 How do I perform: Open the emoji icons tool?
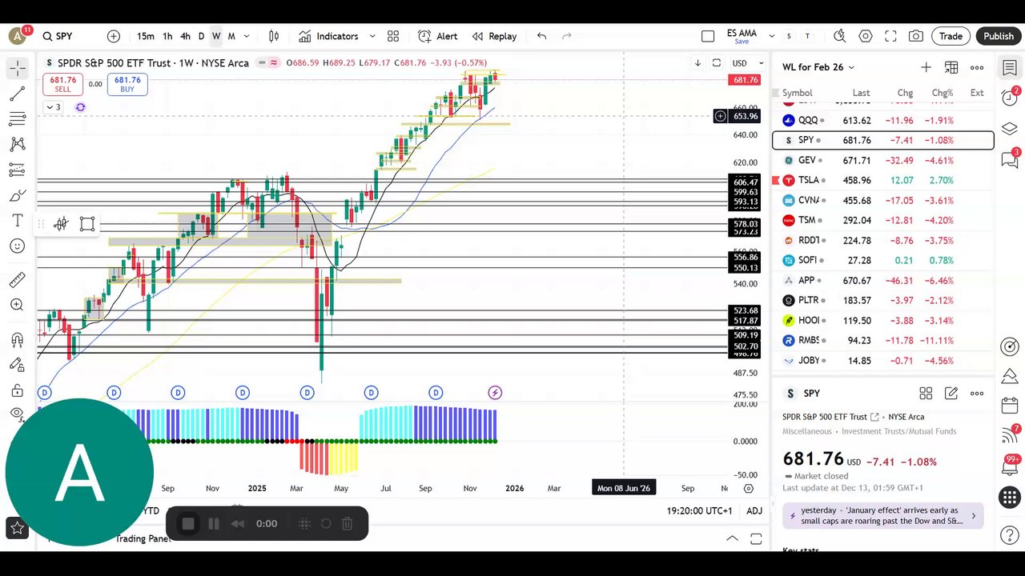[17, 246]
